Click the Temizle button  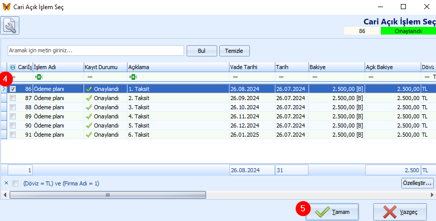point(235,51)
